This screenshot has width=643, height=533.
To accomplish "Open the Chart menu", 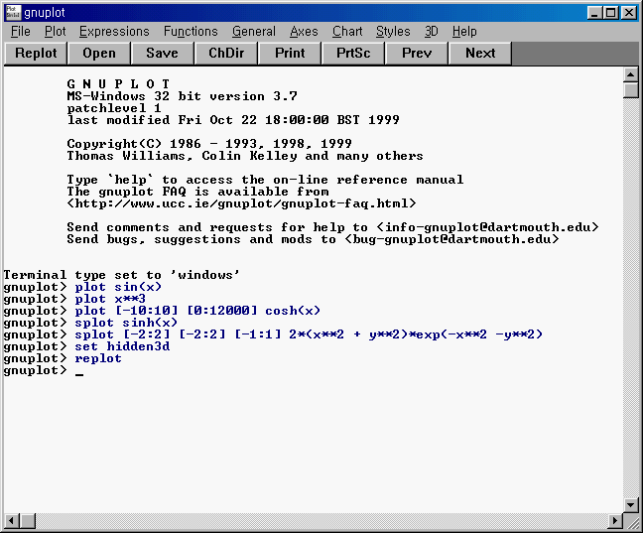I will [x=347, y=32].
